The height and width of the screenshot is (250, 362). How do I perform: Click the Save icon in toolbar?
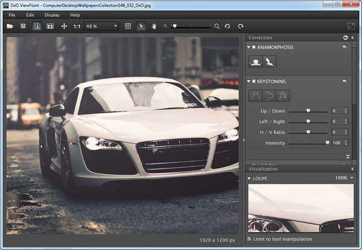click(23, 27)
